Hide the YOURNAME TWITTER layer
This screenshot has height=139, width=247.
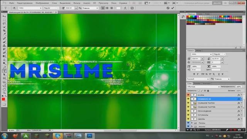[x=188, y=107]
